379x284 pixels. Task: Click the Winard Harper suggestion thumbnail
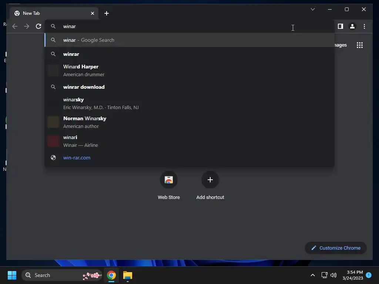point(53,71)
